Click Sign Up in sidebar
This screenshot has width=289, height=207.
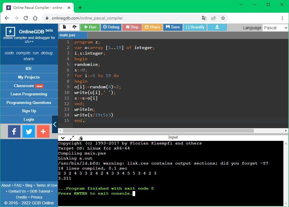29,111
